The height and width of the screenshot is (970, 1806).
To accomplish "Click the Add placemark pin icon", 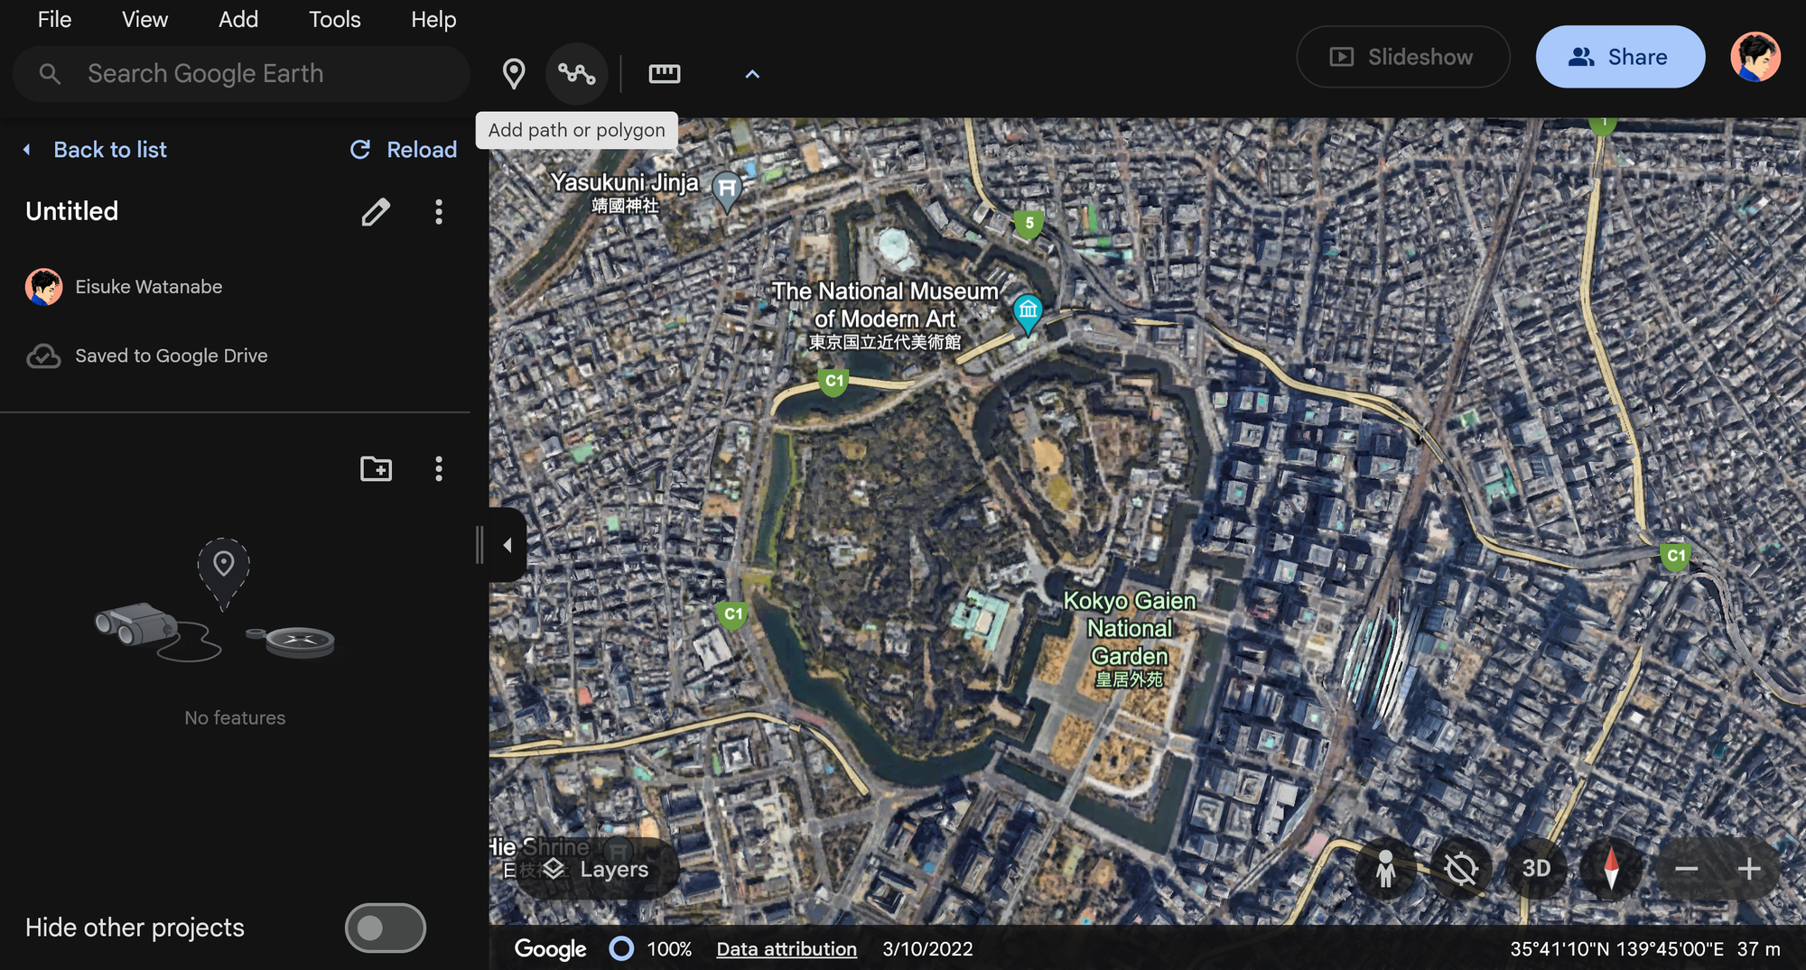I will point(514,74).
